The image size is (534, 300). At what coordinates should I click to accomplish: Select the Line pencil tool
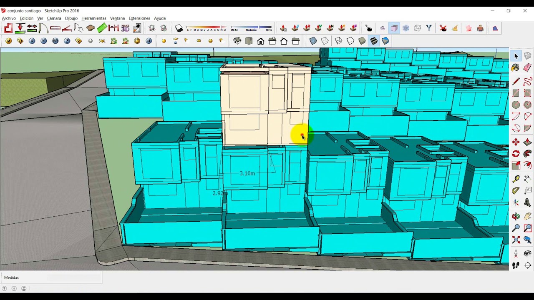[x=516, y=82]
